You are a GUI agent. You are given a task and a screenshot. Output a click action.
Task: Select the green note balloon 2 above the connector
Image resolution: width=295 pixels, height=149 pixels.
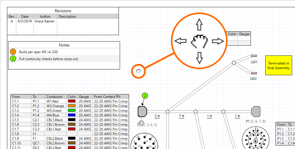point(145,96)
